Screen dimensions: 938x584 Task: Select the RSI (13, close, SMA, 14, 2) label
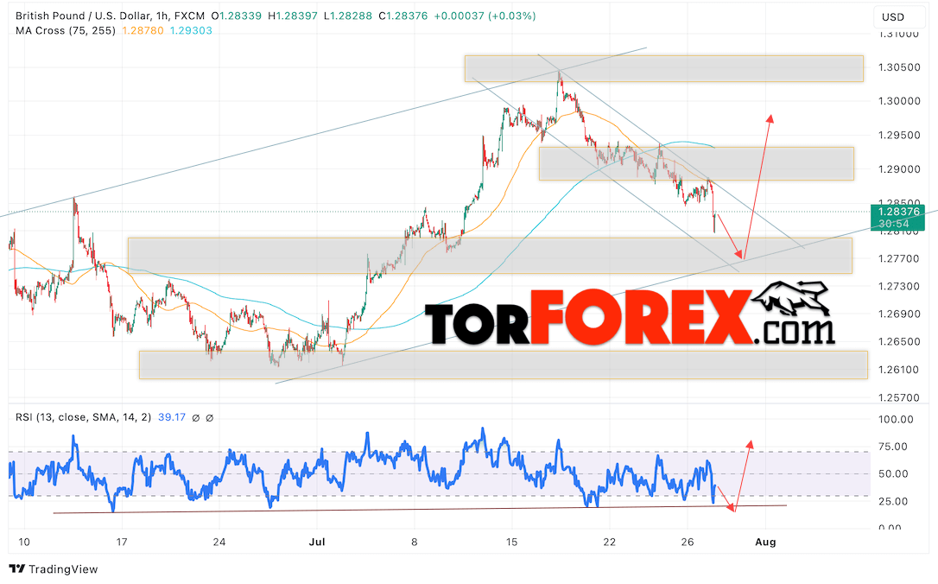tap(83, 417)
